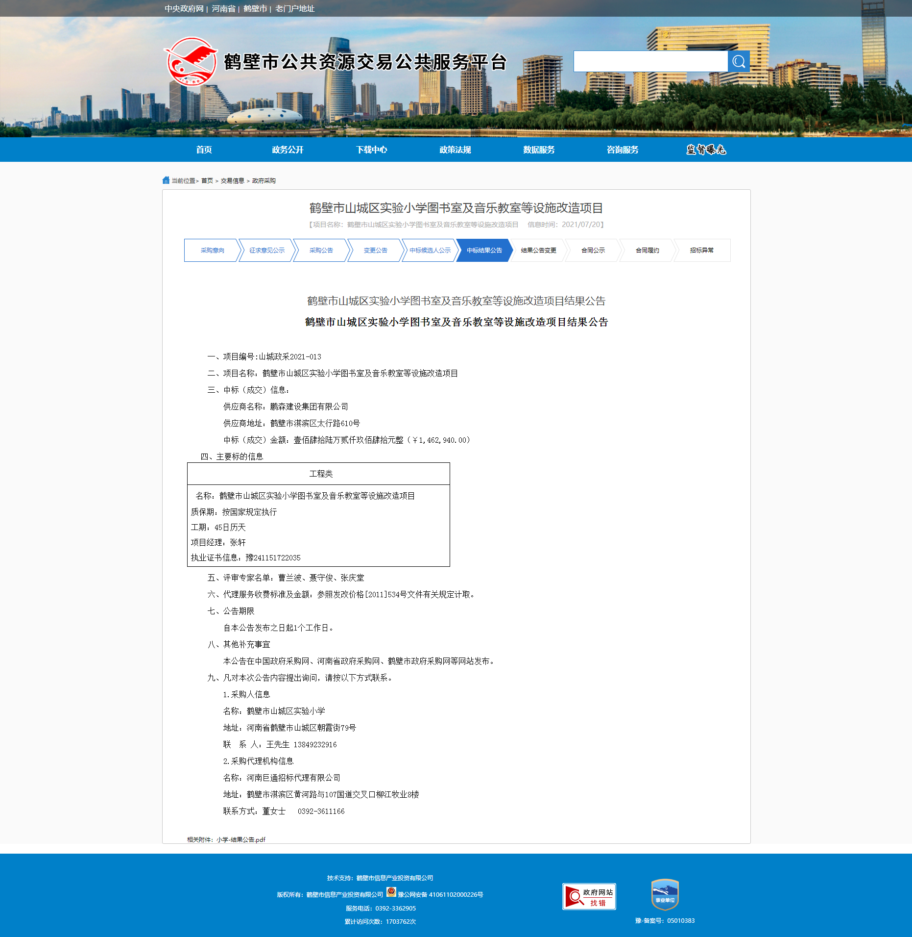912x937 pixels.
Task: Click the magnifier search icon button
Action: pyautogui.click(x=738, y=62)
